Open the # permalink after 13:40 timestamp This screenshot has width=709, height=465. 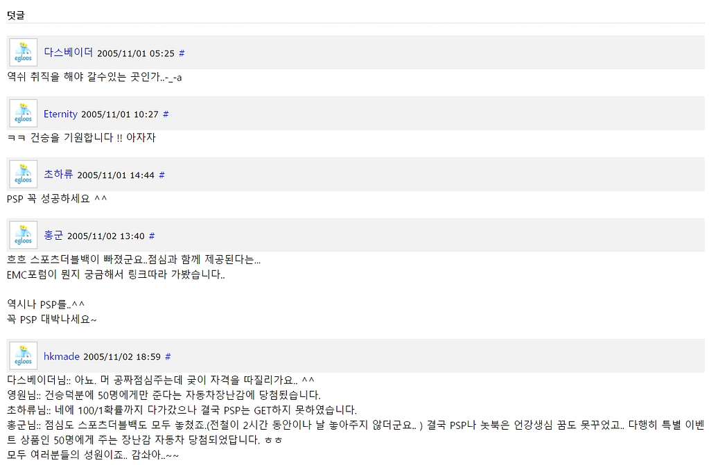click(x=152, y=236)
